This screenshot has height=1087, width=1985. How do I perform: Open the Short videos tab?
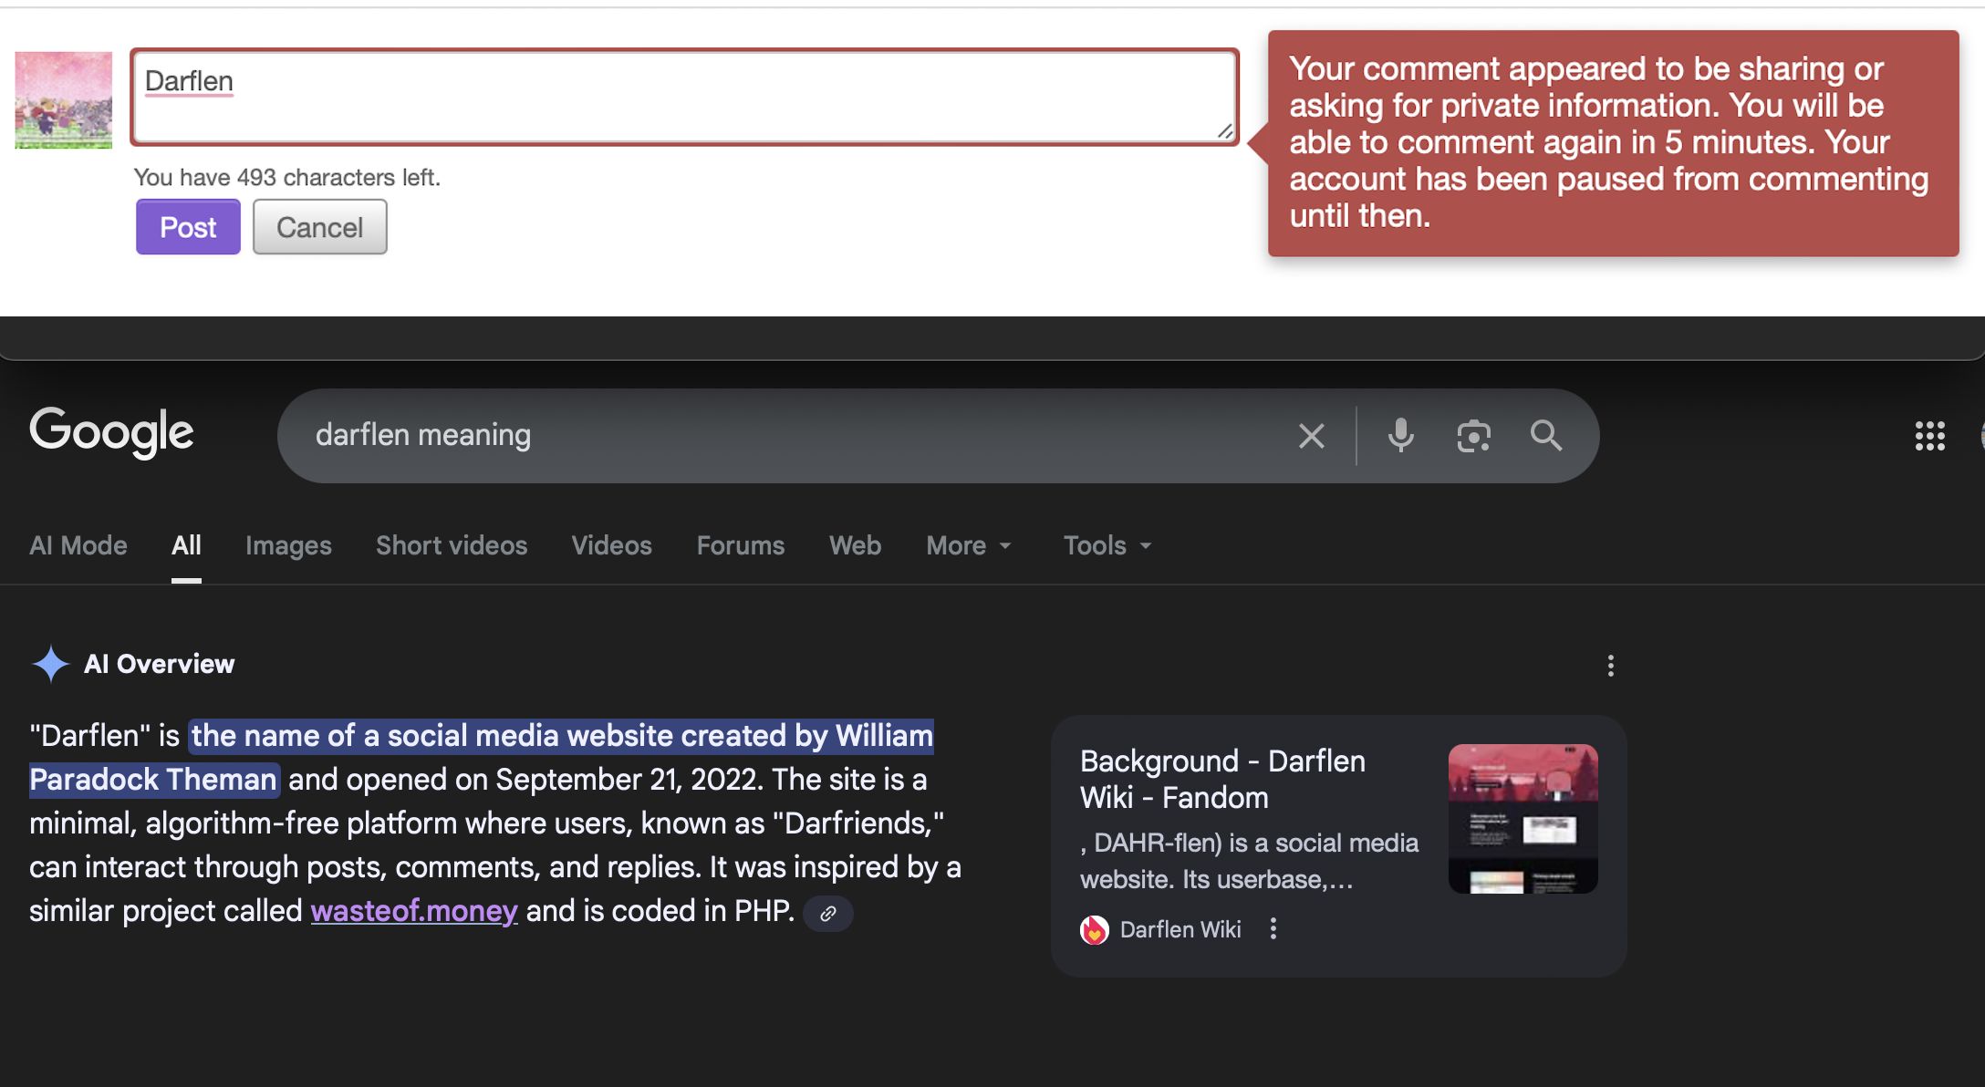tap(452, 545)
